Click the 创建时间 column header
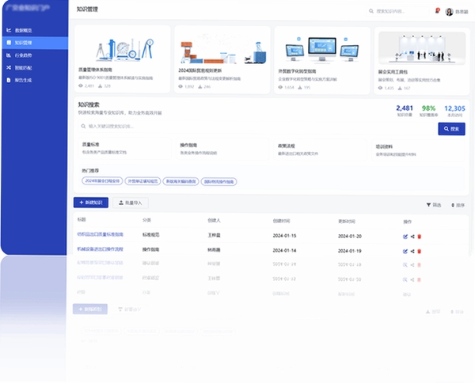 tap(281, 221)
